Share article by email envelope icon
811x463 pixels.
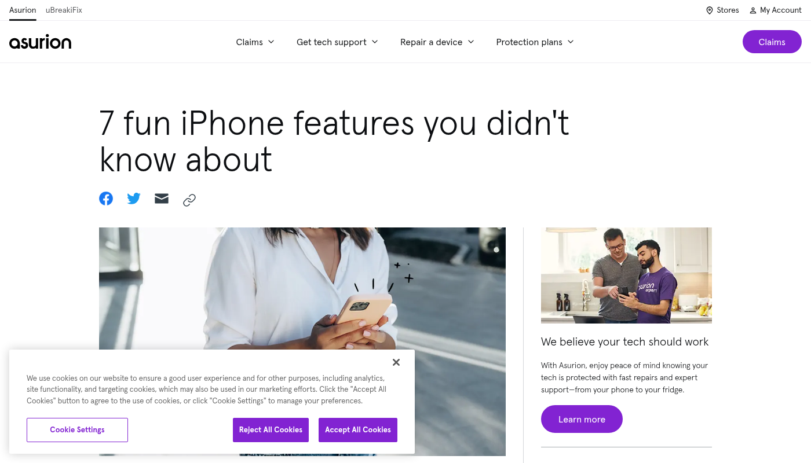162,199
